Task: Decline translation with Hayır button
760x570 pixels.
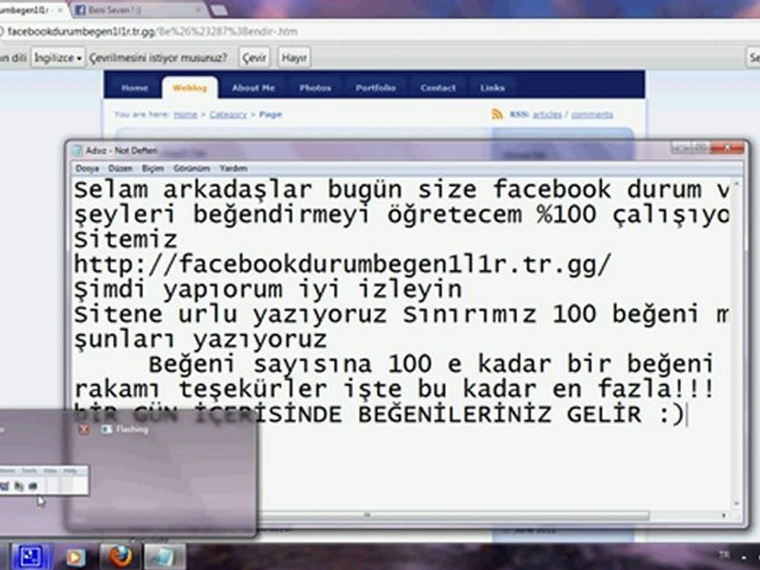Action: tap(294, 58)
